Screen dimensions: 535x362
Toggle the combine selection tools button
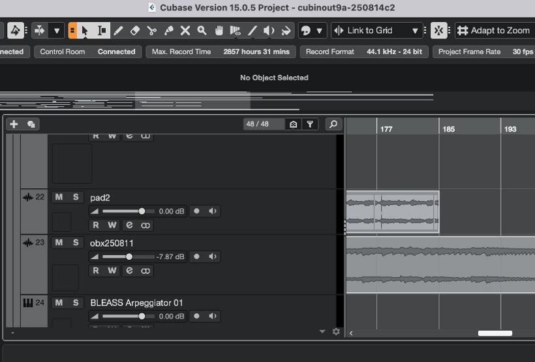pyautogui.click(x=72, y=31)
